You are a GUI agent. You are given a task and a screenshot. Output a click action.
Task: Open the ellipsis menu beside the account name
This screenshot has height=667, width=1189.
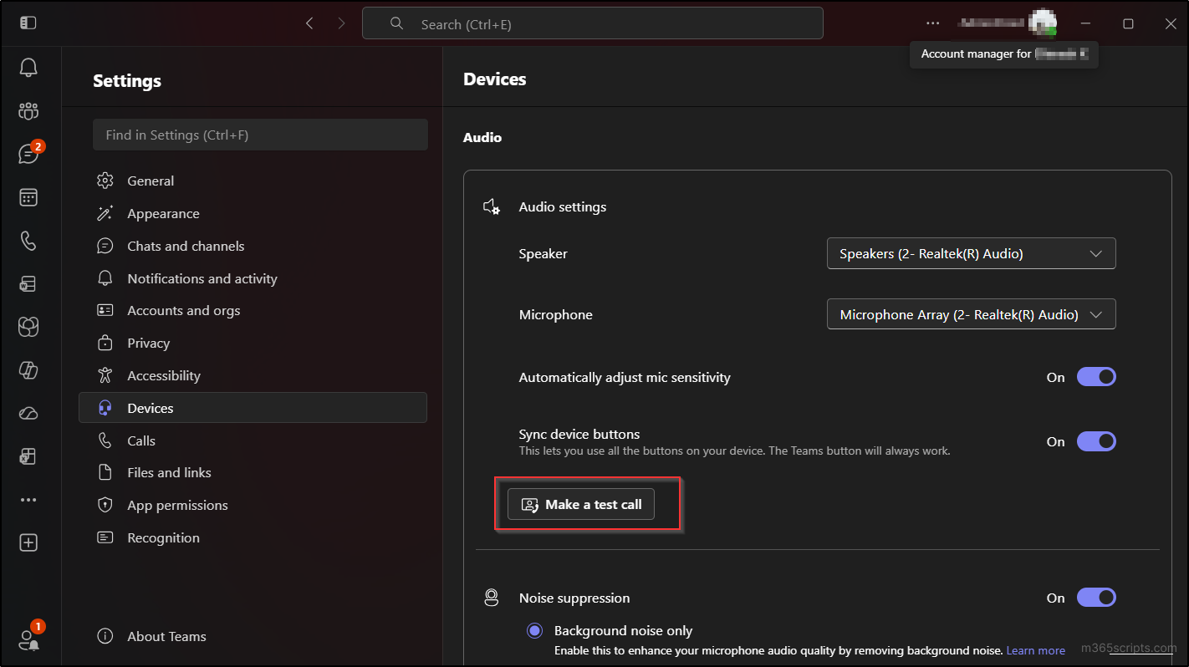click(x=933, y=23)
